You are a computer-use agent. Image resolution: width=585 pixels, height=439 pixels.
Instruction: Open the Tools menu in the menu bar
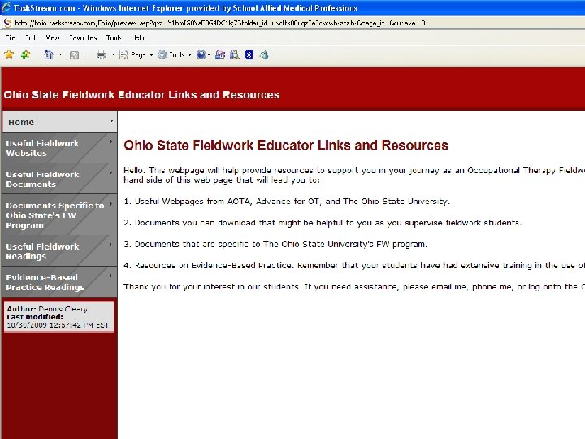pyautogui.click(x=114, y=37)
